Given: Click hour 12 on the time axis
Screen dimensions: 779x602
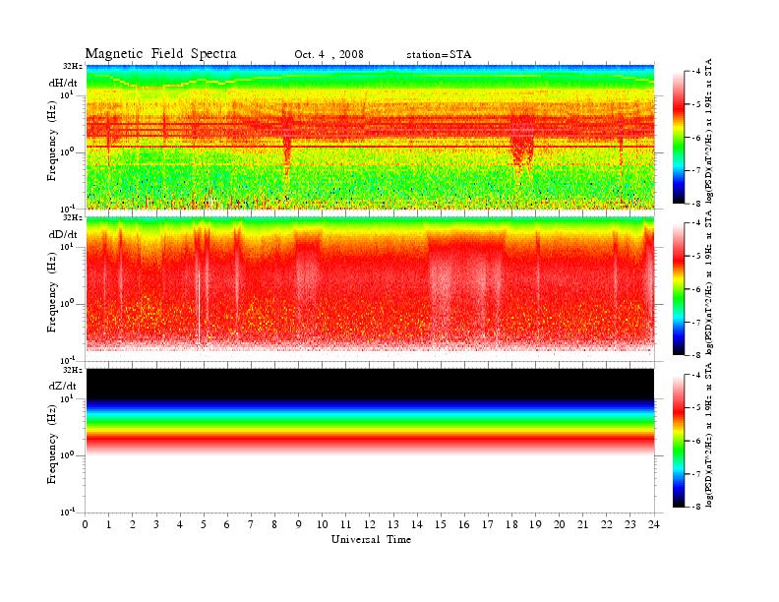Looking at the screenshot, I should (x=370, y=524).
